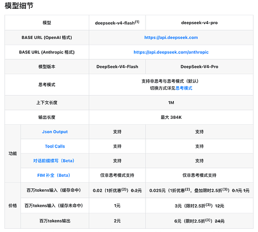Open the https://api.deepseek.com link

click(x=171, y=38)
